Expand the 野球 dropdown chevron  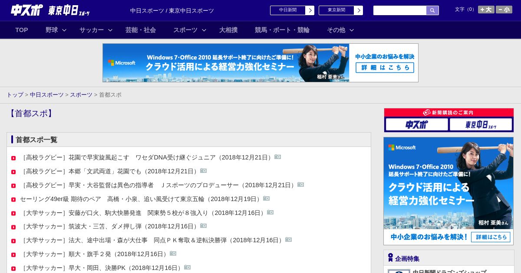[64, 30]
